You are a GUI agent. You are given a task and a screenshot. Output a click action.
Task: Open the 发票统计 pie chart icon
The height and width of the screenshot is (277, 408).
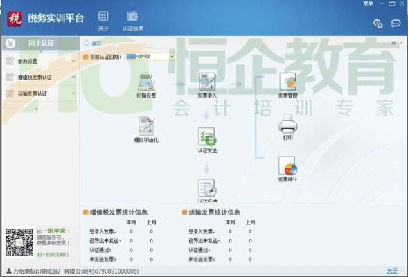click(x=287, y=169)
